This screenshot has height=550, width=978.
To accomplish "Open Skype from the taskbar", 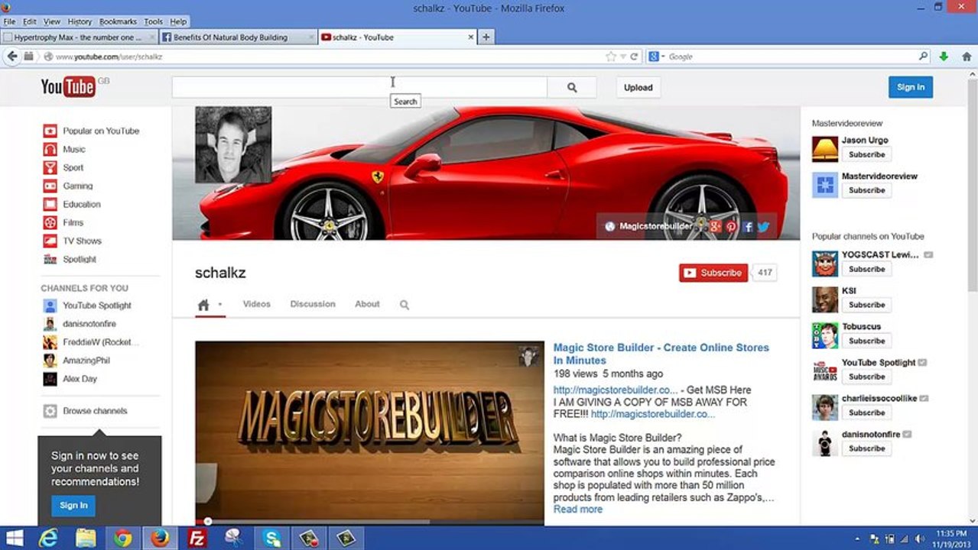I will [271, 539].
